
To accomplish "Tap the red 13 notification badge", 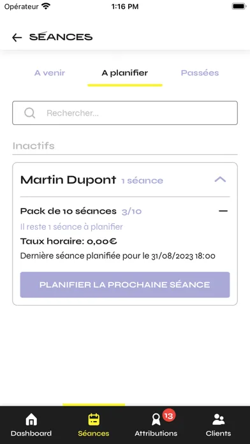I will [x=169, y=416].
